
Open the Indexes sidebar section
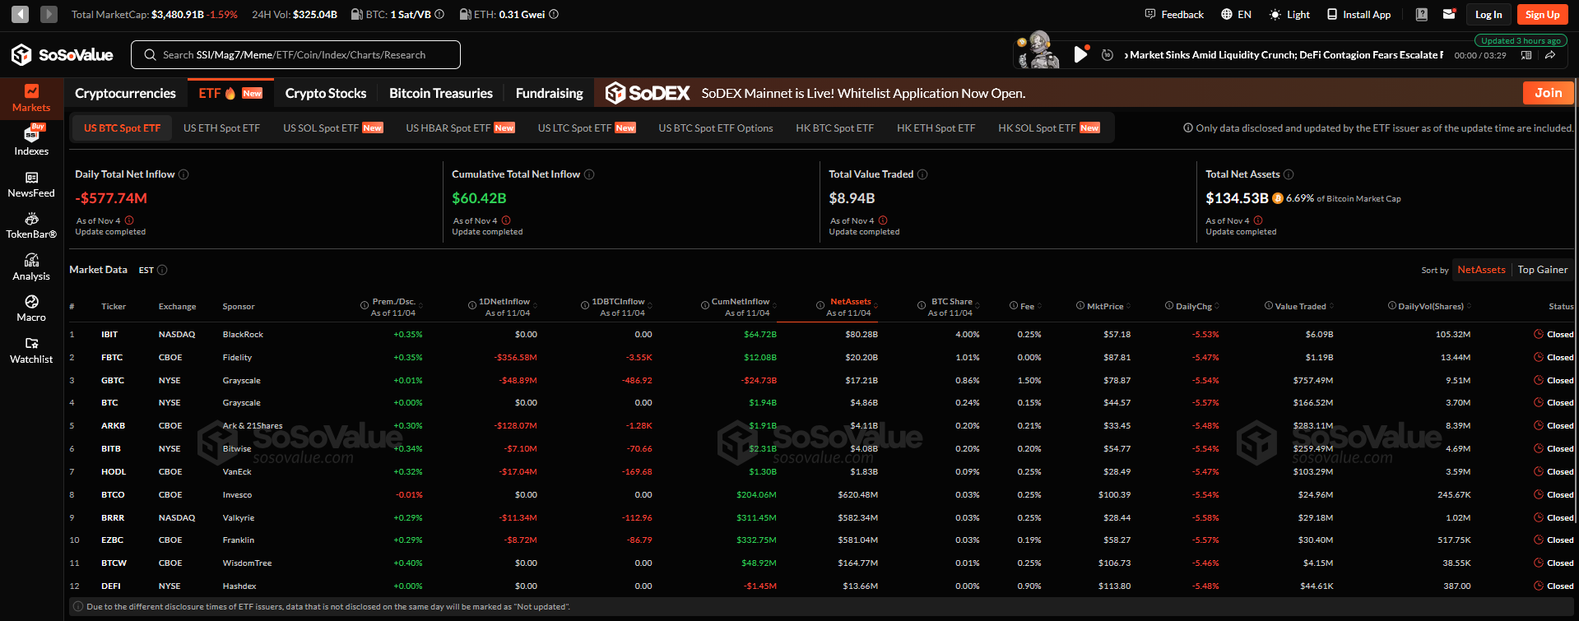point(31,141)
